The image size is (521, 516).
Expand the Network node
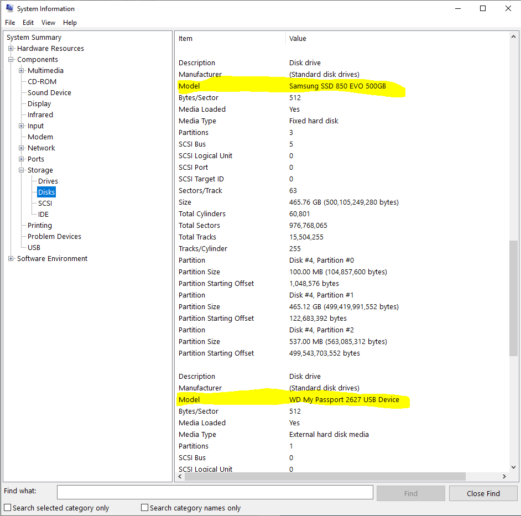pyautogui.click(x=22, y=148)
